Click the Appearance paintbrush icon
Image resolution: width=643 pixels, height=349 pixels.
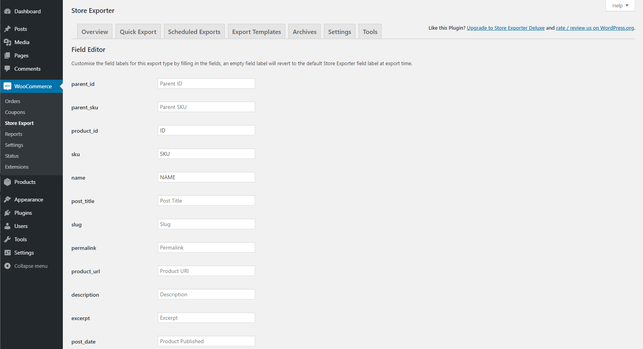pos(7,199)
